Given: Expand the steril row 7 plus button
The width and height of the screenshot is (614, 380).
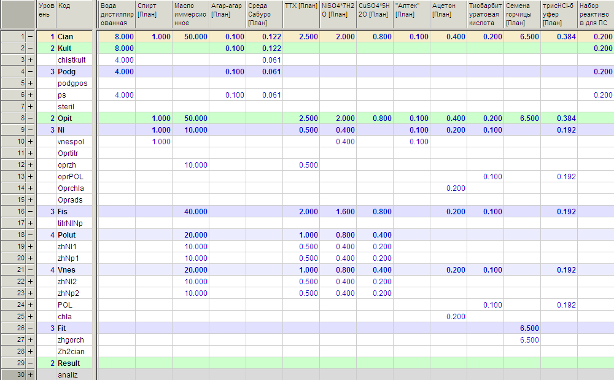Looking at the screenshot, I should pyautogui.click(x=31, y=106).
